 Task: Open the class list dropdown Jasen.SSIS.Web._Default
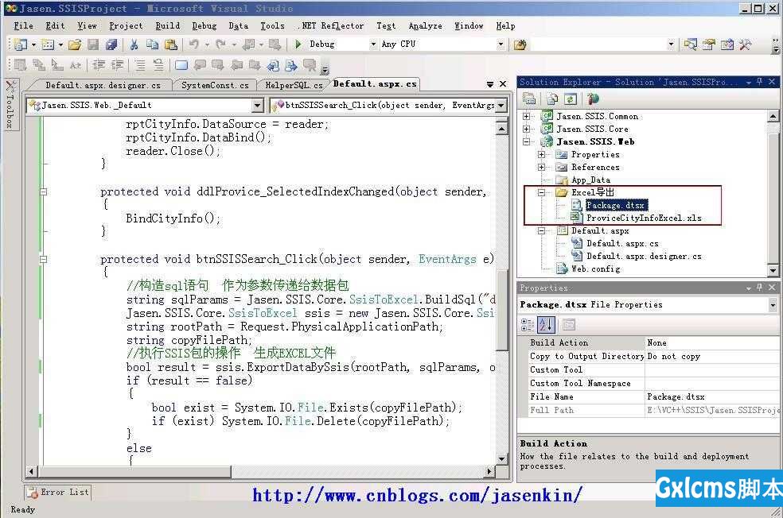[258, 105]
